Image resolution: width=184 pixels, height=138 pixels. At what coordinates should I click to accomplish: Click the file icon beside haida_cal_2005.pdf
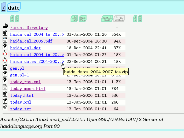[5, 40]
